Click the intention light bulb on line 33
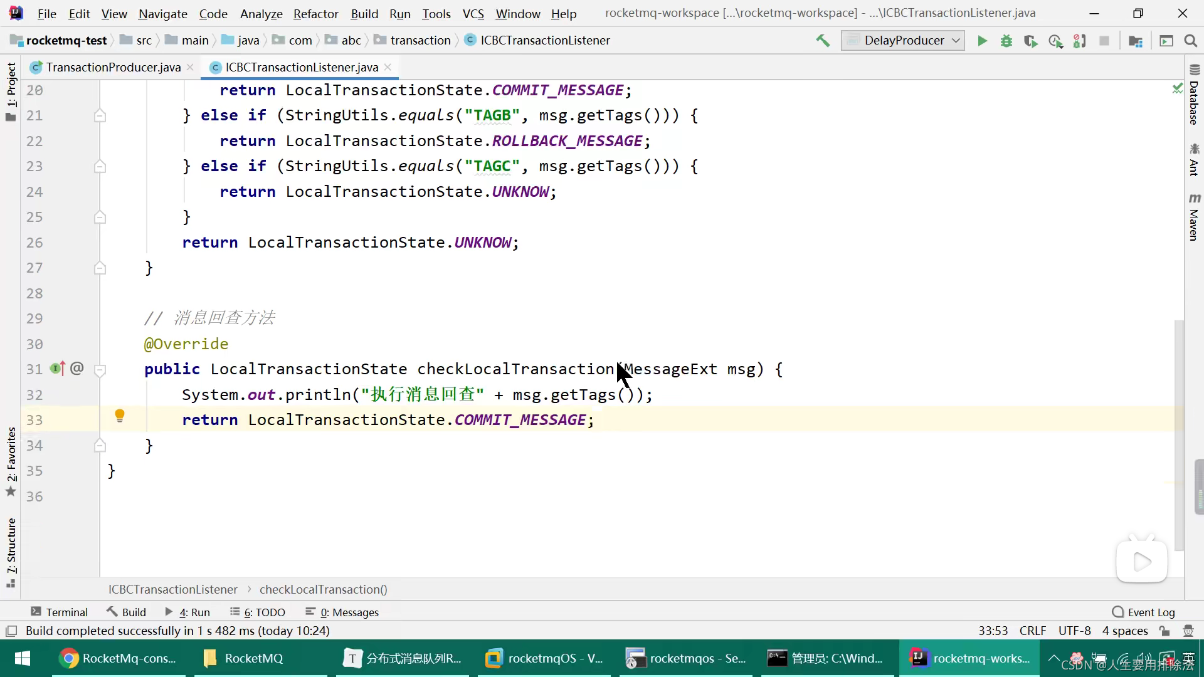Screen dimensions: 1204x677 (120, 416)
